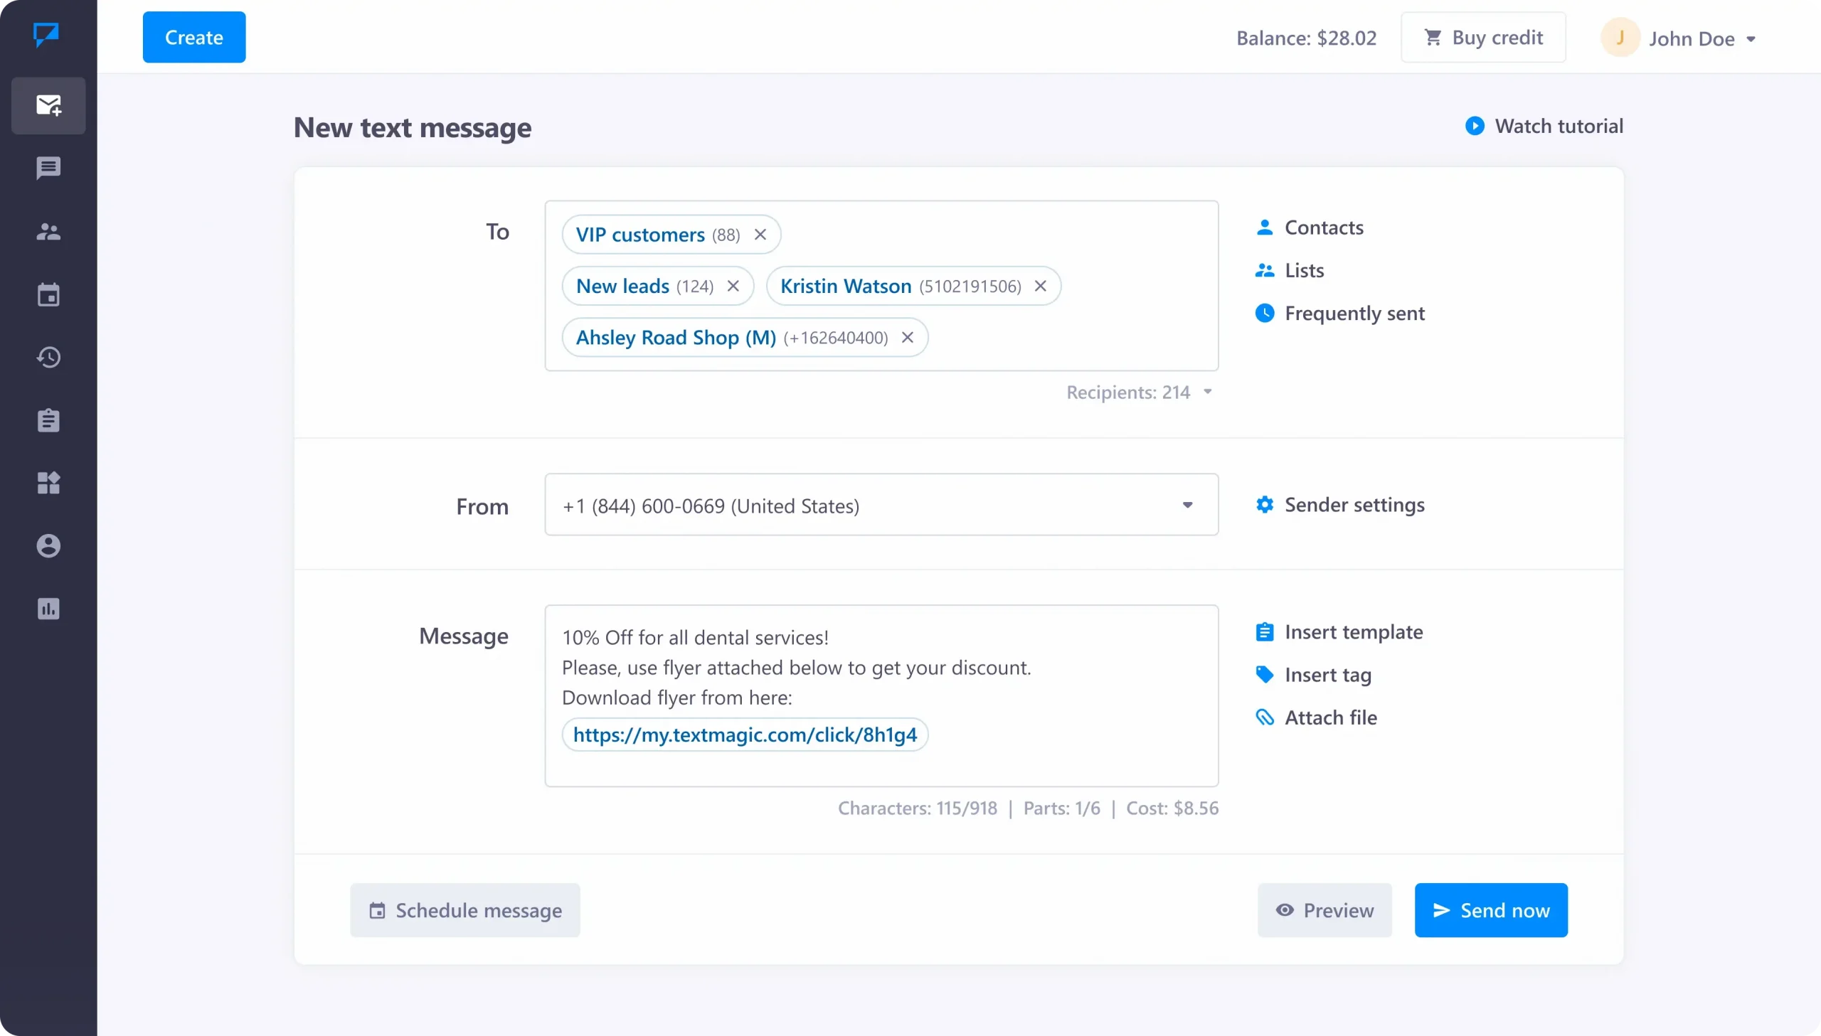Click the clipboard icon next to Insert template
1821x1036 pixels.
[1265, 632]
